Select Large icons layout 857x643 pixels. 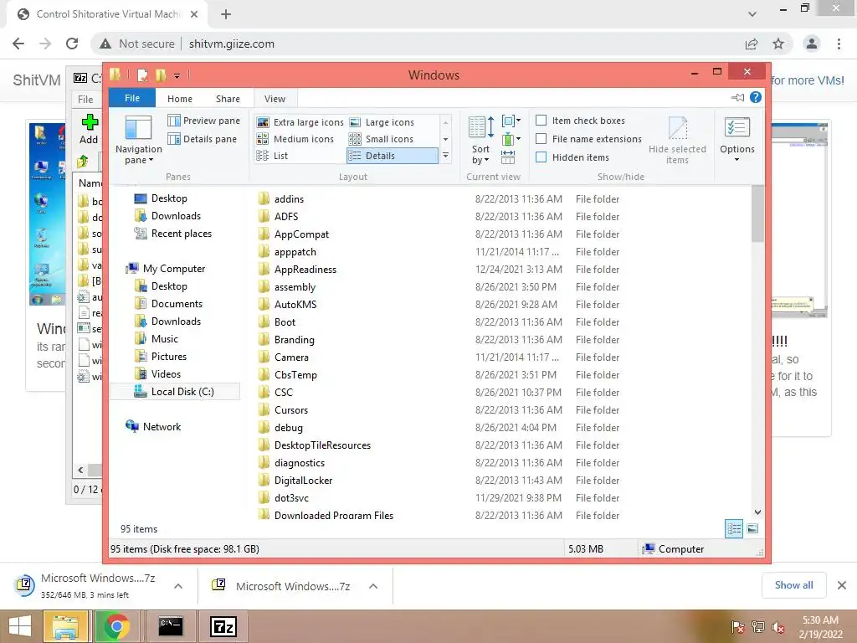(382, 122)
